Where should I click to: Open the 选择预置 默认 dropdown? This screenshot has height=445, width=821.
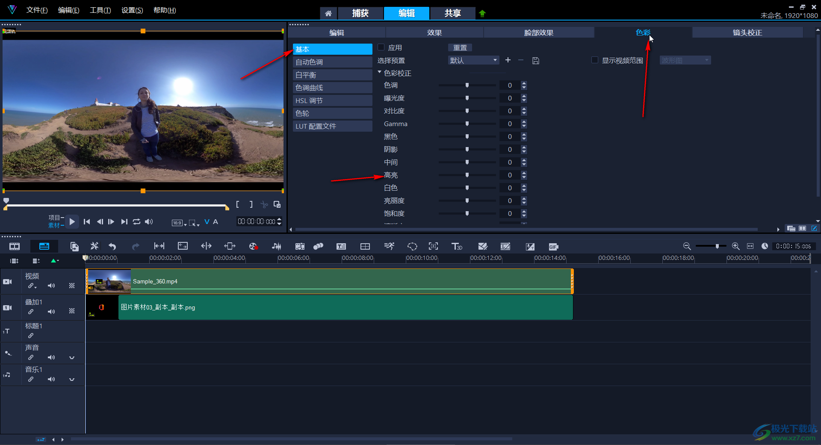pyautogui.click(x=473, y=60)
